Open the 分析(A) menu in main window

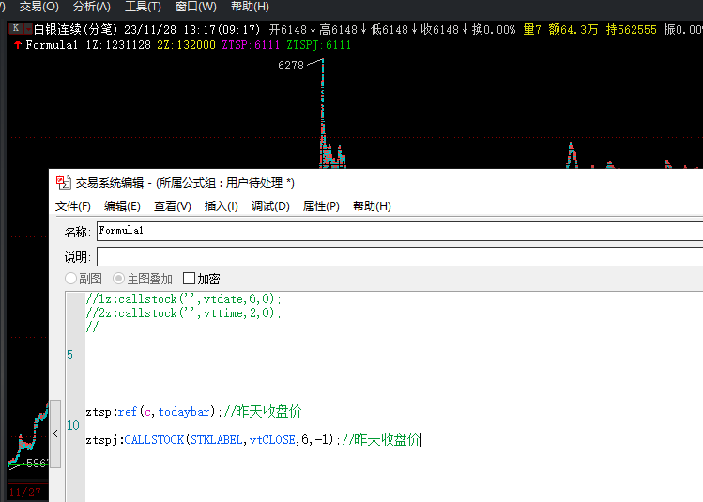tap(91, 7)
